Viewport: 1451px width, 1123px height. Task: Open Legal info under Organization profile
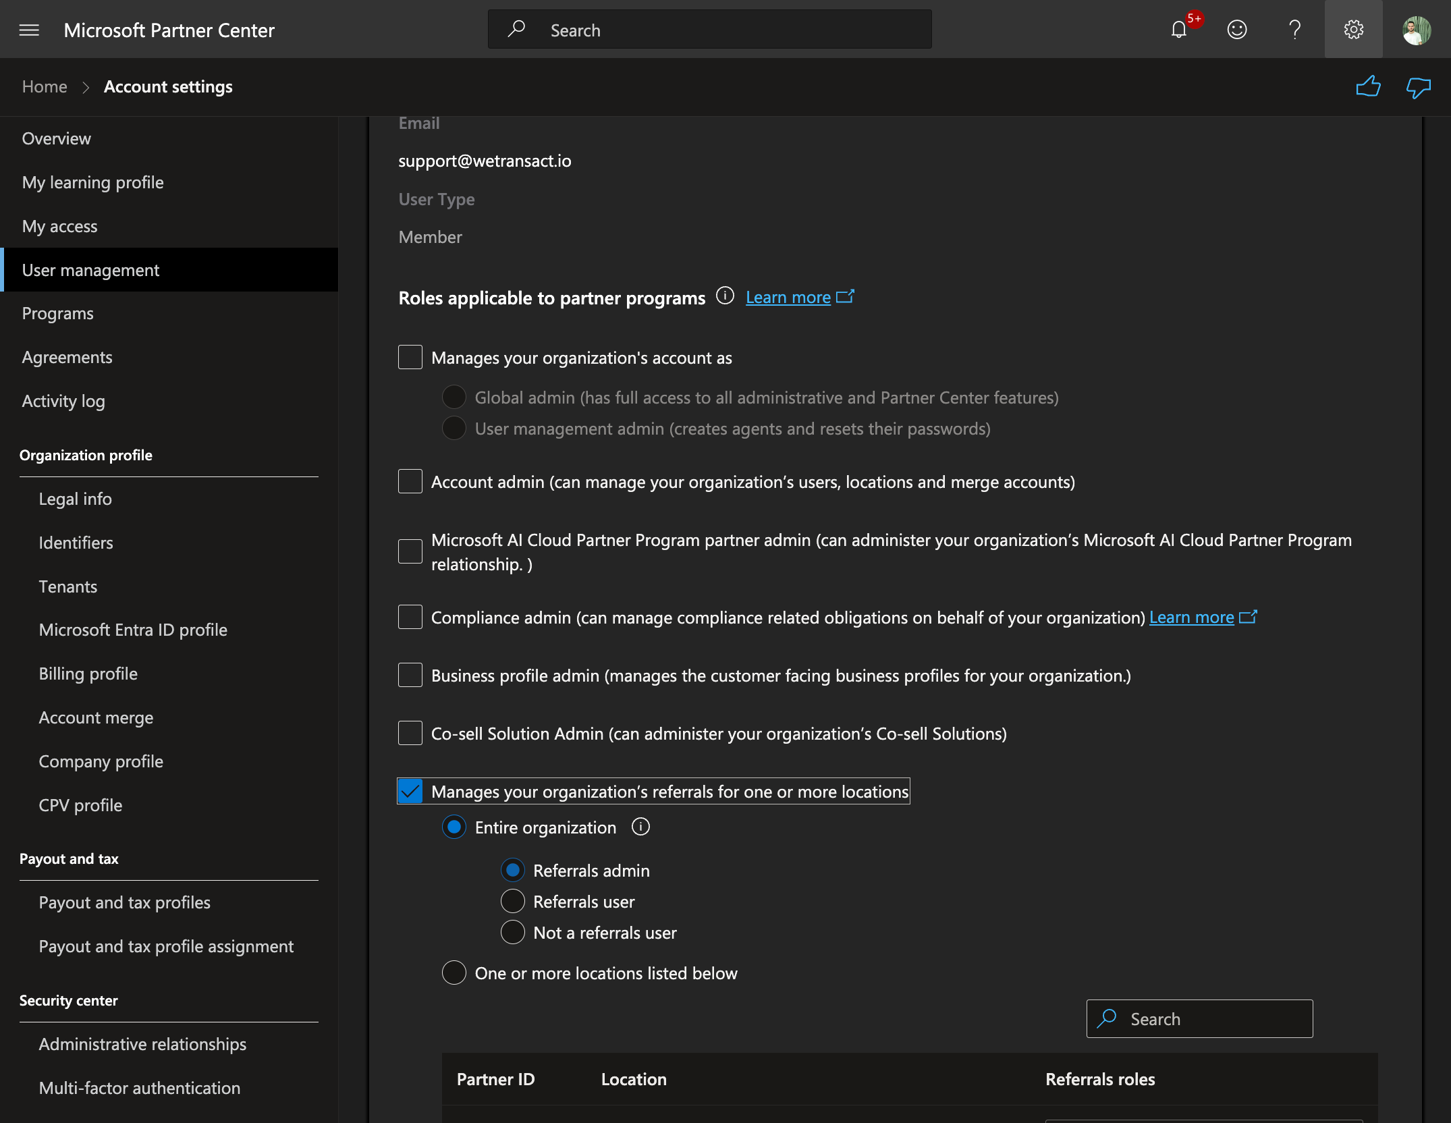[75, 499]
